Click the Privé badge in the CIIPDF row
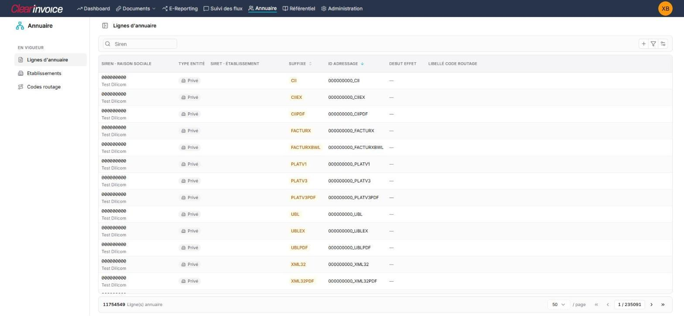684x316 pixels. (189, 114)
